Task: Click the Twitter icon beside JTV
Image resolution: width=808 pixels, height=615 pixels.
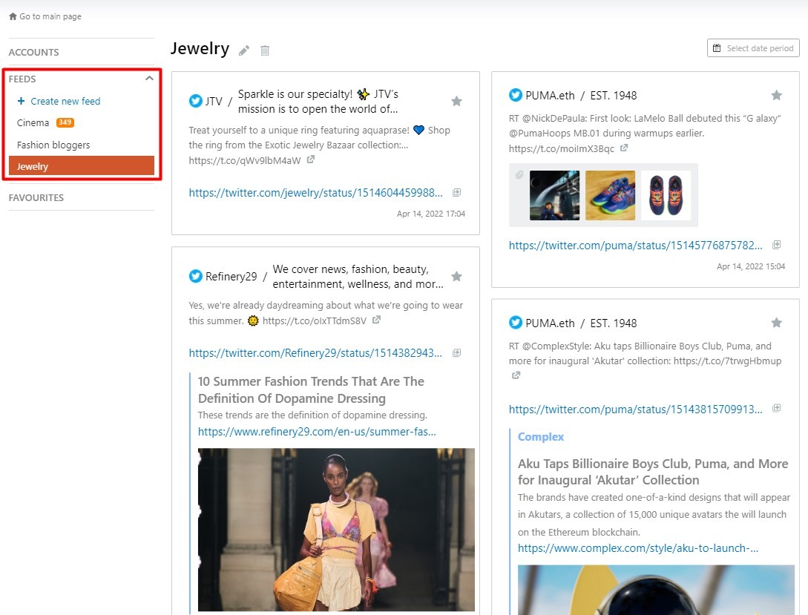Action: (x=196, y=101)
